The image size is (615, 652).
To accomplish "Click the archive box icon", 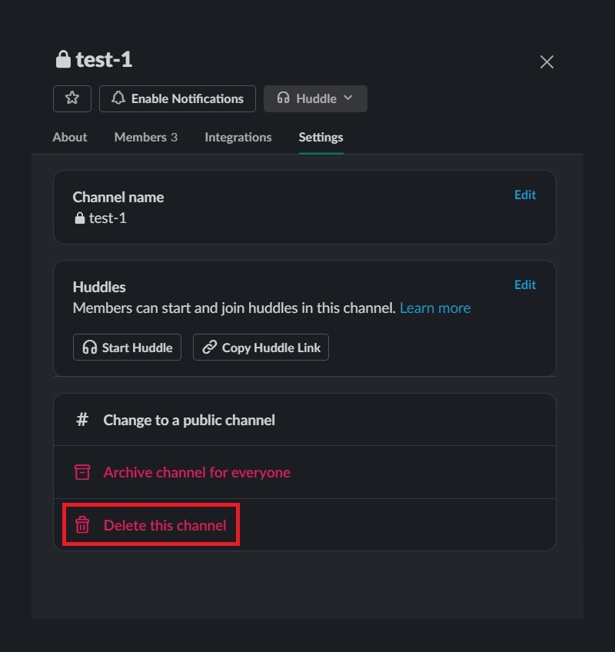I will [82, 472].
